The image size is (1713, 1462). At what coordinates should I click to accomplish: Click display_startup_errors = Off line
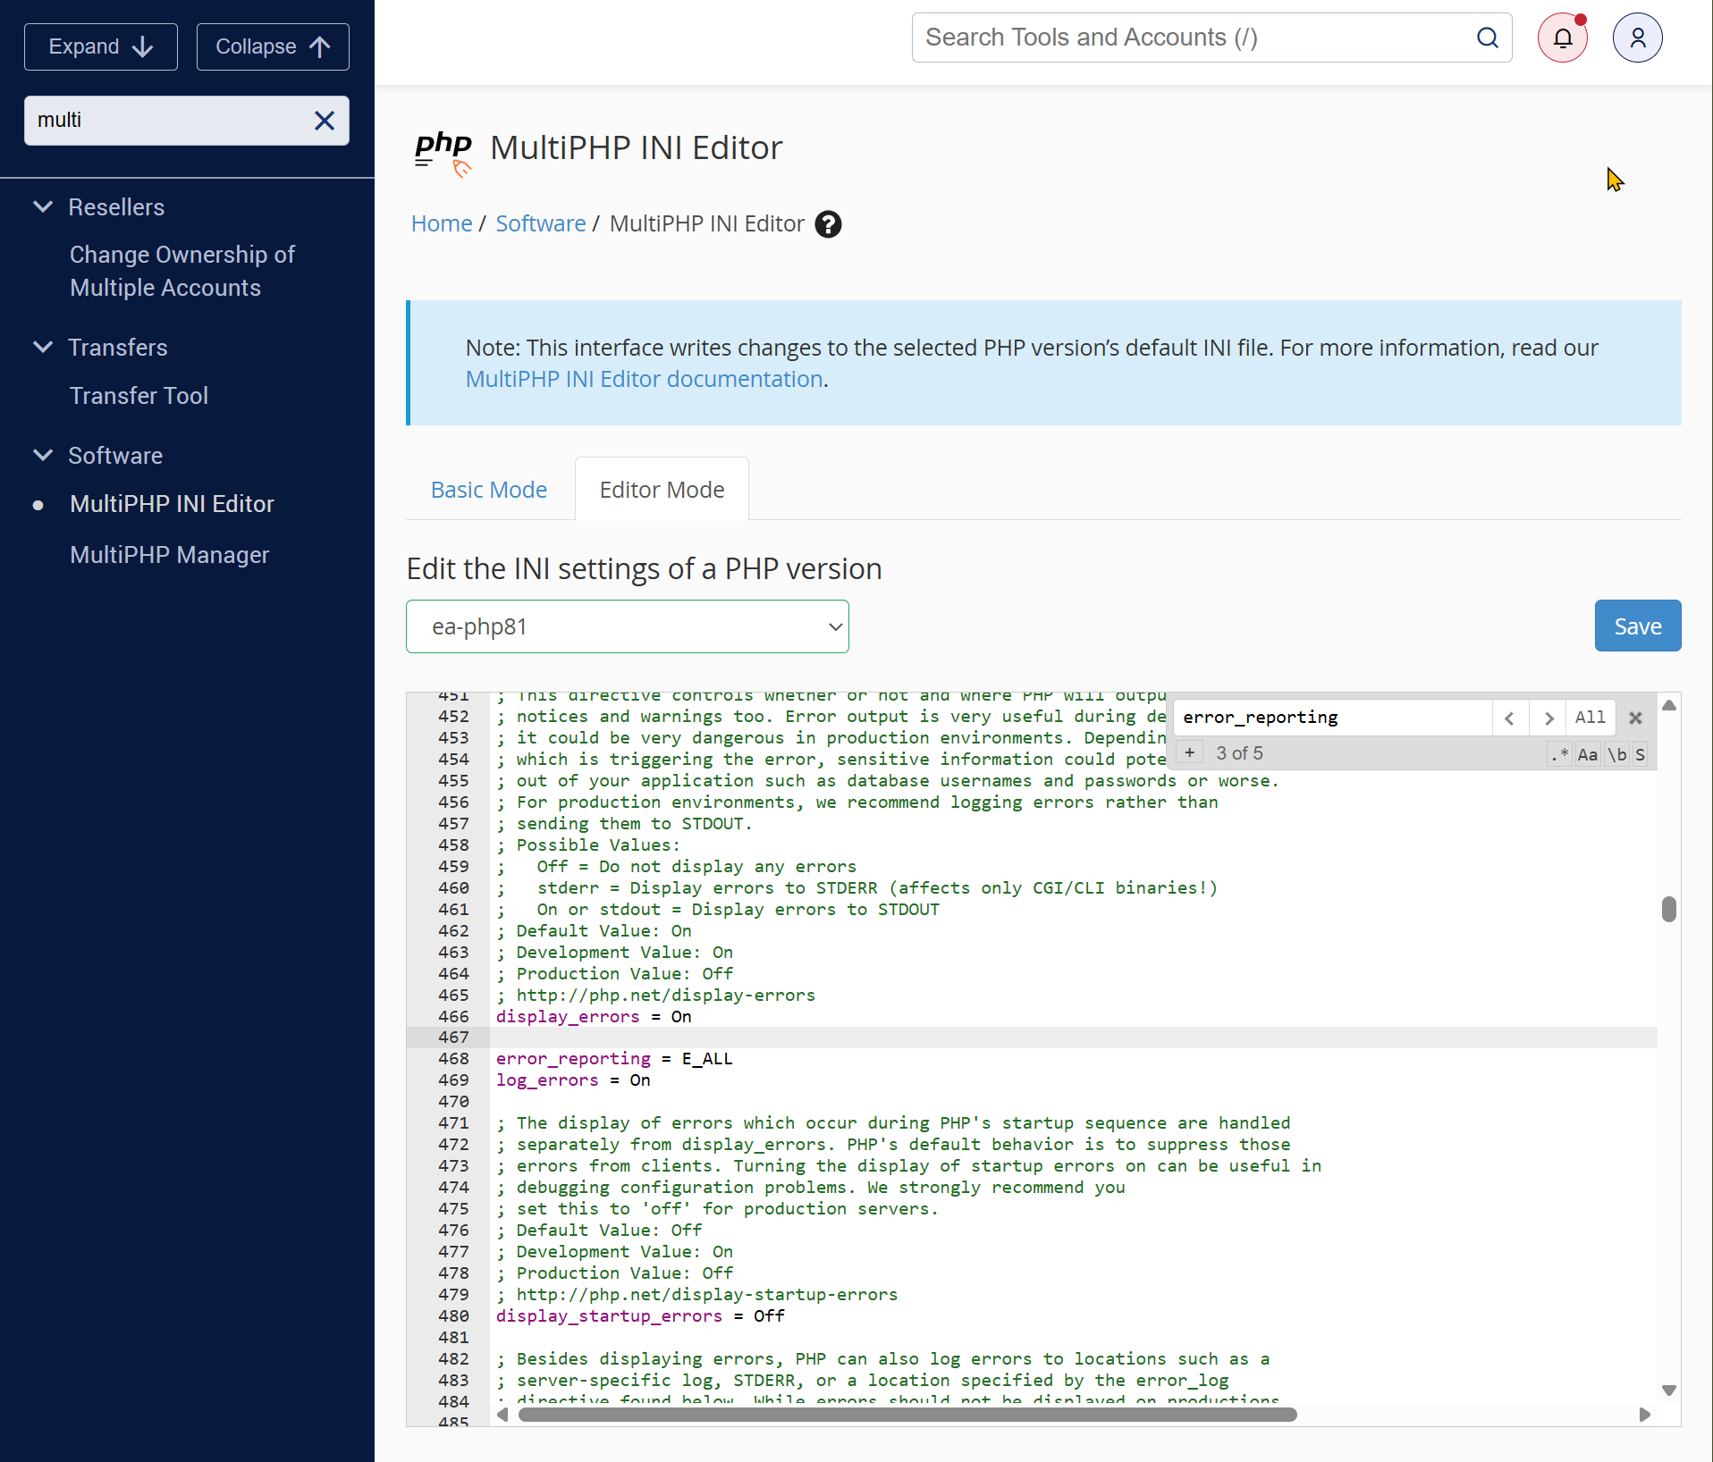point(640,1316)
